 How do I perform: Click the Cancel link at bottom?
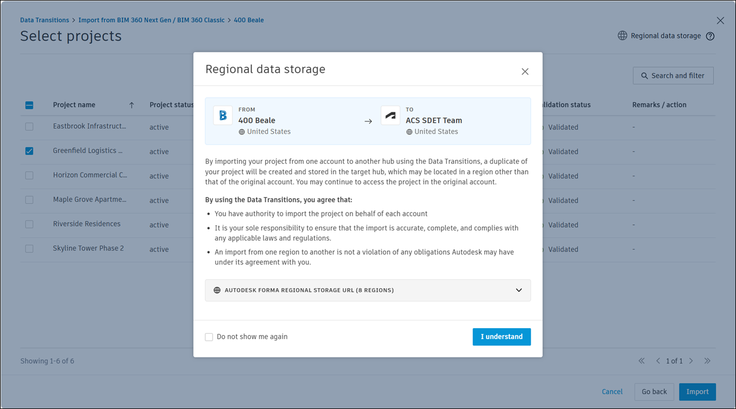pyautogui.click(x=612, y=391)
